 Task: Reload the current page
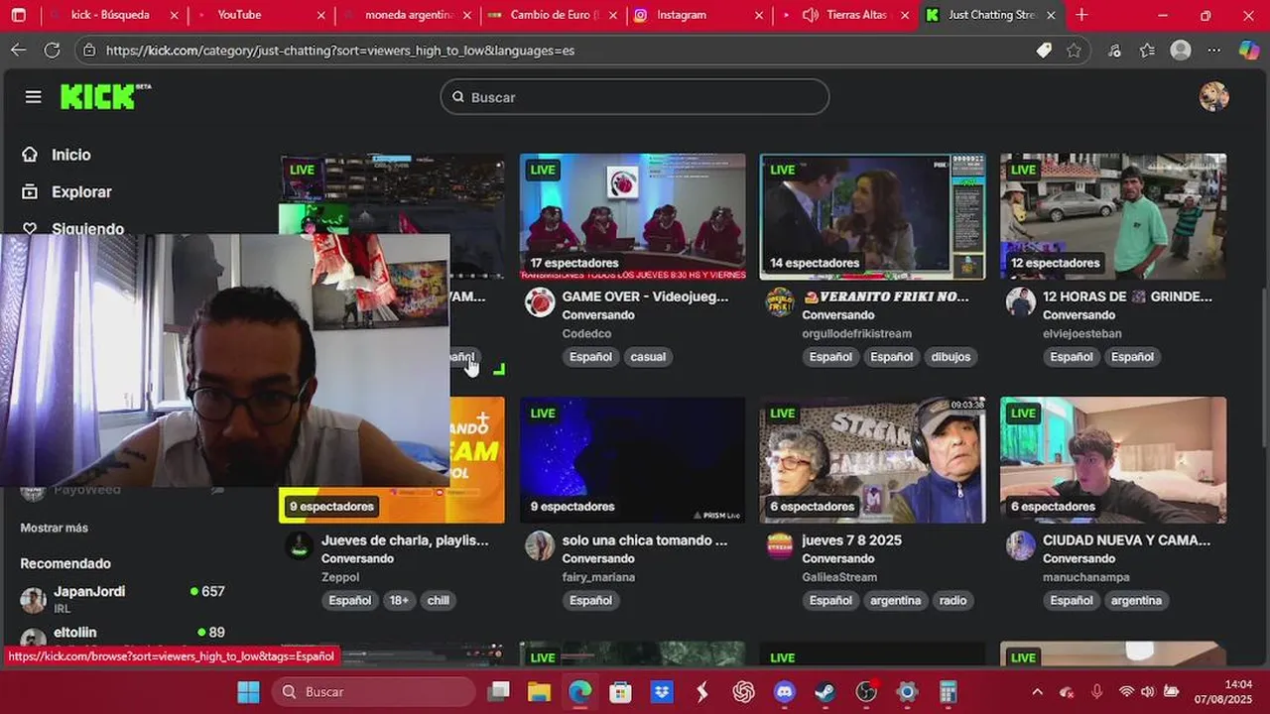pyautogui.click(x=53, y=50)
